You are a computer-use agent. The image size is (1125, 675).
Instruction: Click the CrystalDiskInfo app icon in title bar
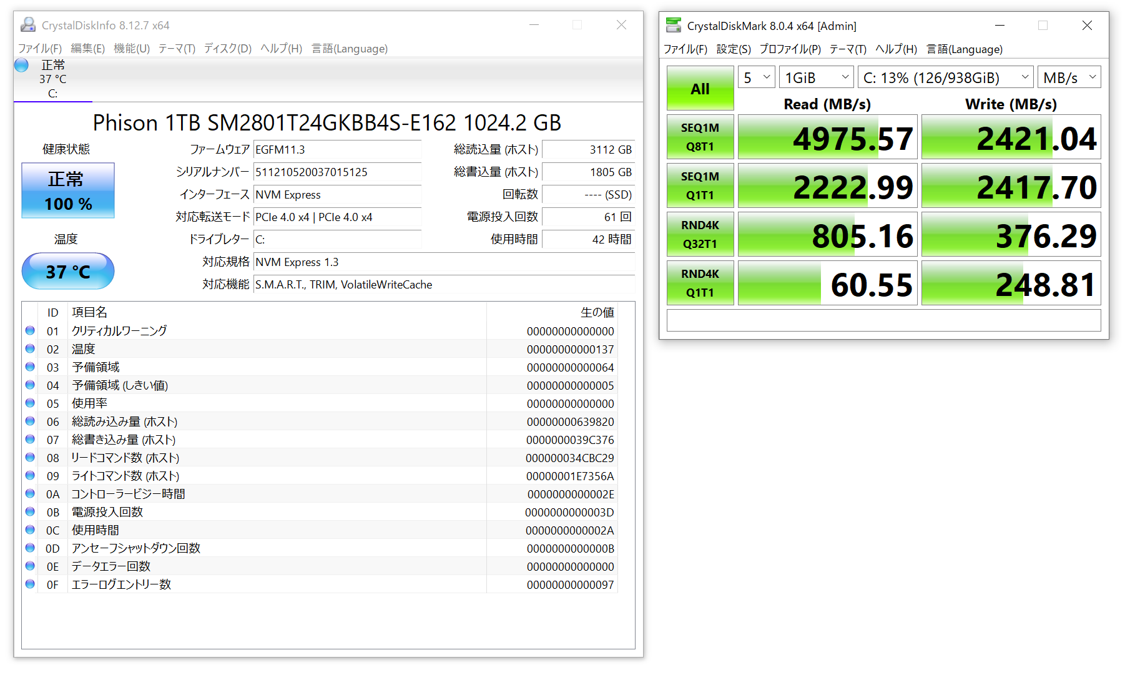click(28, 25)
